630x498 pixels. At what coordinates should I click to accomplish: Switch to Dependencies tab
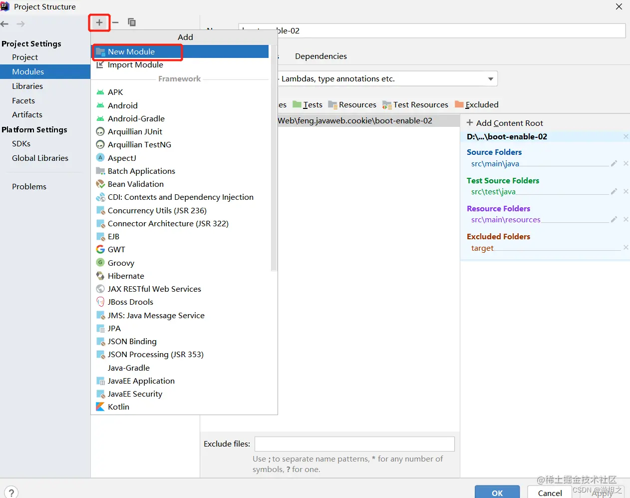tap(320, 56)
